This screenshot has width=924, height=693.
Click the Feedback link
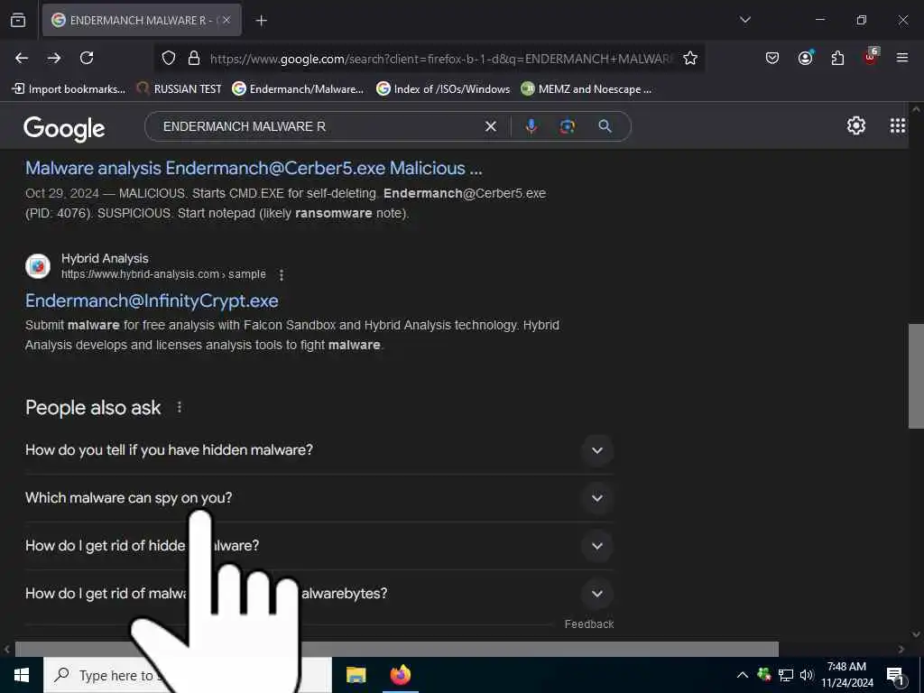(x=588, y=624)
